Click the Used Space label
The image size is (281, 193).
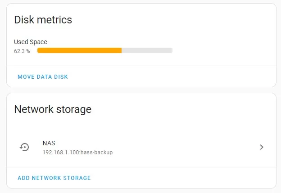tap(31, 42)
